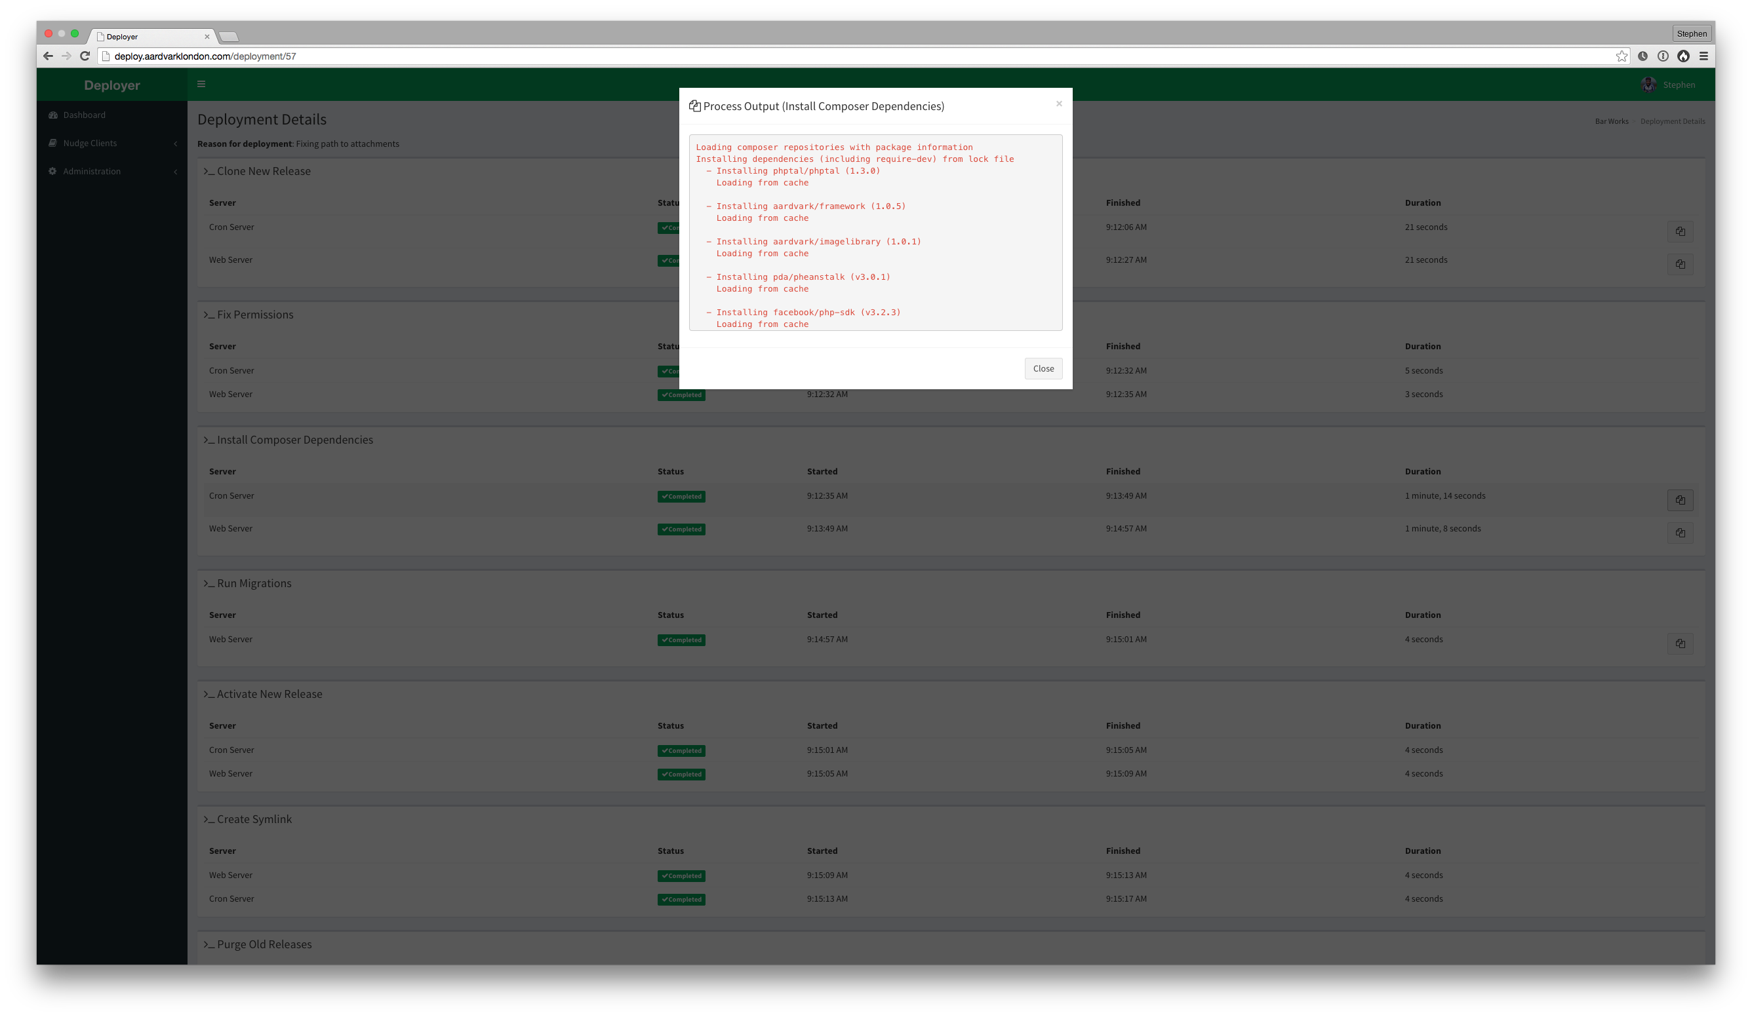Click Completed badge for Fix Permissions Web Server
The width and height of the screenshot is (1752, 1017).
click(681, 395)
